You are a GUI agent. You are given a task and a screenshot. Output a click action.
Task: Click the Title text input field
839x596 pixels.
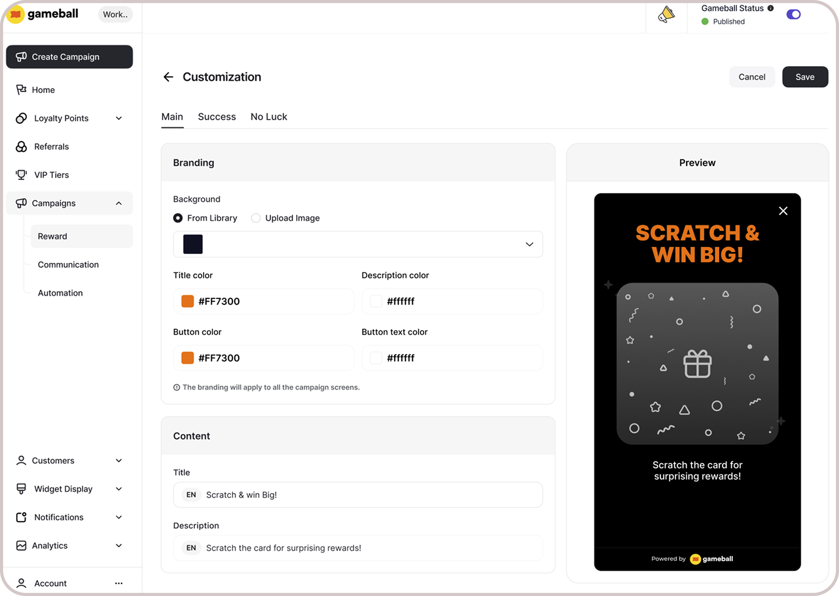358,495
